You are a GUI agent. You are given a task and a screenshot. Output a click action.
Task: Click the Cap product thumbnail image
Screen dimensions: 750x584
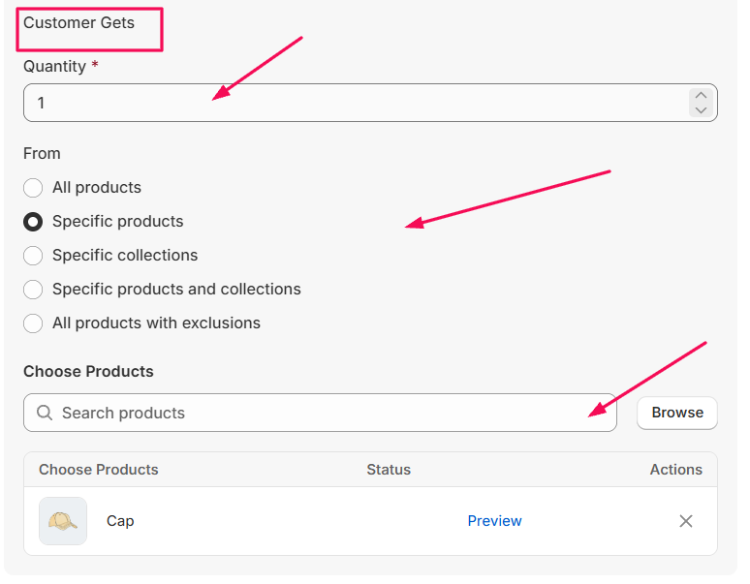coord(63,521)
